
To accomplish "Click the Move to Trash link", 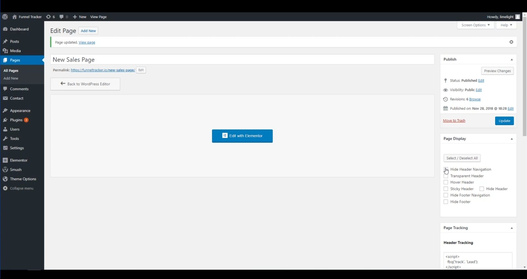I will (x=454, y=120).
